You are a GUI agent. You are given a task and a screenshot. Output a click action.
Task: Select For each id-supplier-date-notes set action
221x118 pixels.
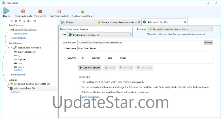32,84
